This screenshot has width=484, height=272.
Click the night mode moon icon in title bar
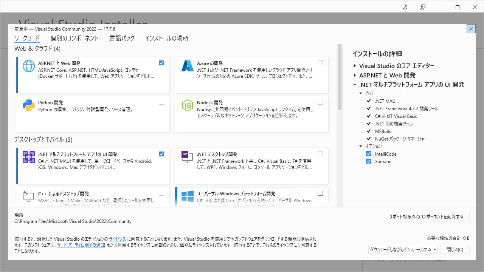tap(405, 7)
